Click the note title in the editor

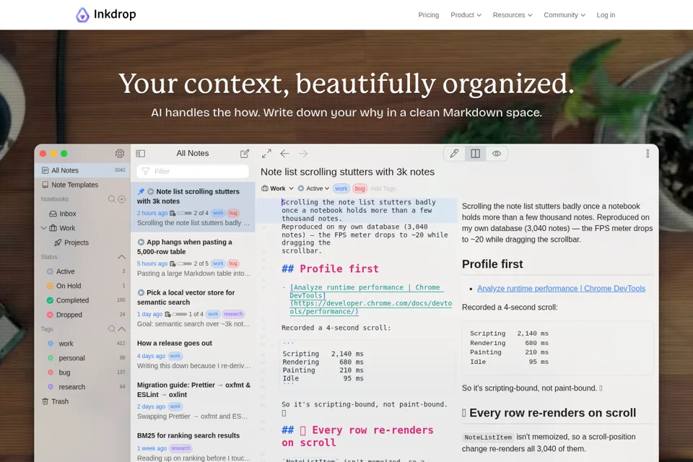pyautogui.click(x=347, y=172)
